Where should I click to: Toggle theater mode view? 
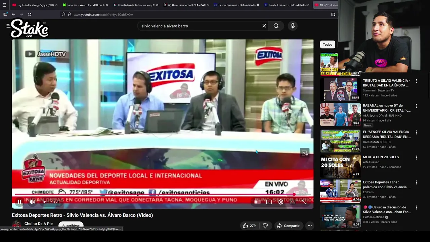(x=293, y=202)
